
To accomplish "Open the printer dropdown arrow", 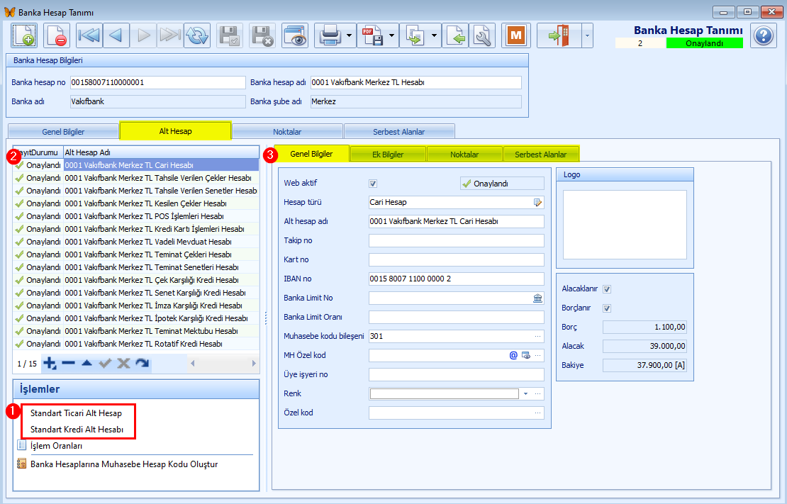I will pyautogui.click(x=350, y=35).
